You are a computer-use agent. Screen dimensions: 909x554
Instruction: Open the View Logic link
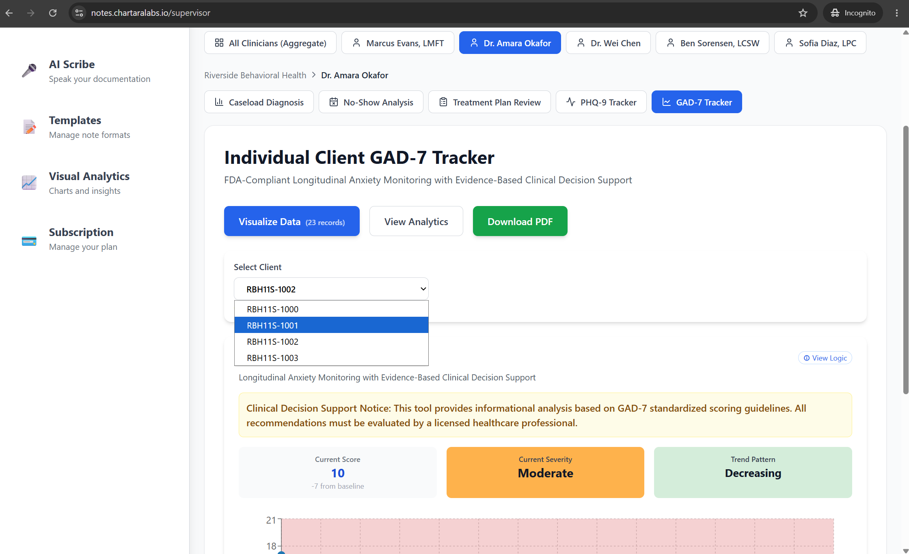[825, 358]
